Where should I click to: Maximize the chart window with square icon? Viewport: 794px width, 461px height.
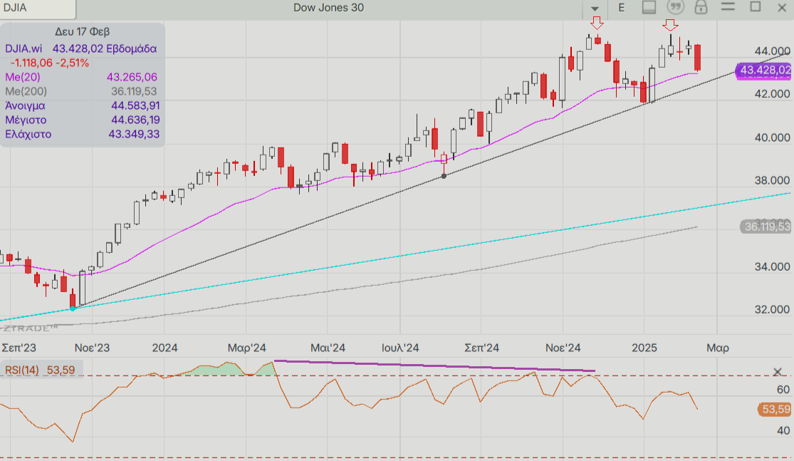[756, 6]
